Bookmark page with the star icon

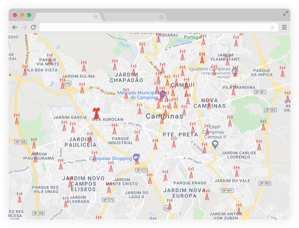pyautogui.click(x=272, y=28)
